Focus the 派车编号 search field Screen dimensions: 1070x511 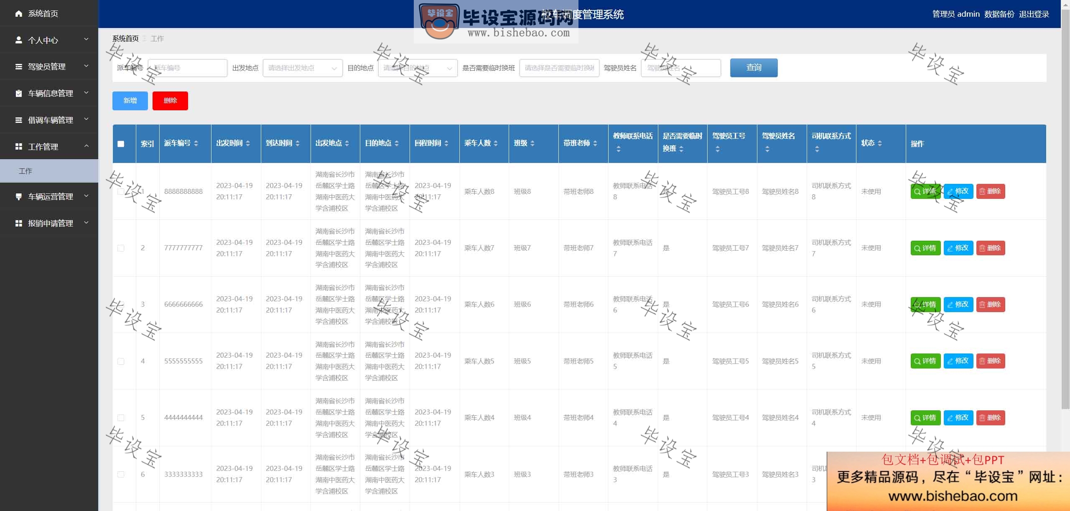pos(187,68)
